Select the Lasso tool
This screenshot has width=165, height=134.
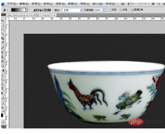3,29
